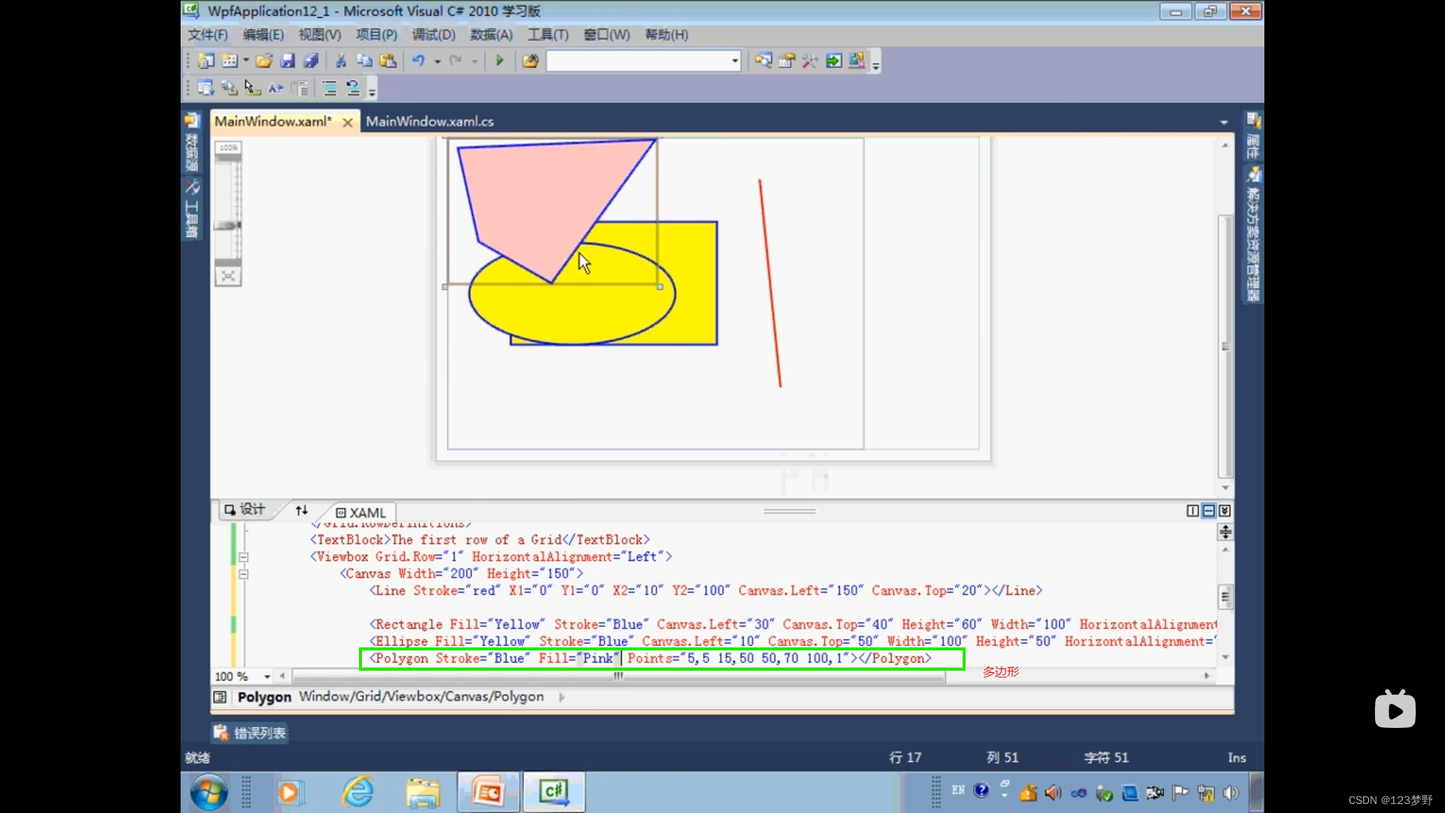Open the 工具(T) menu
Viewport: 1445px width, 813px height.
click(x=548, y=35)
